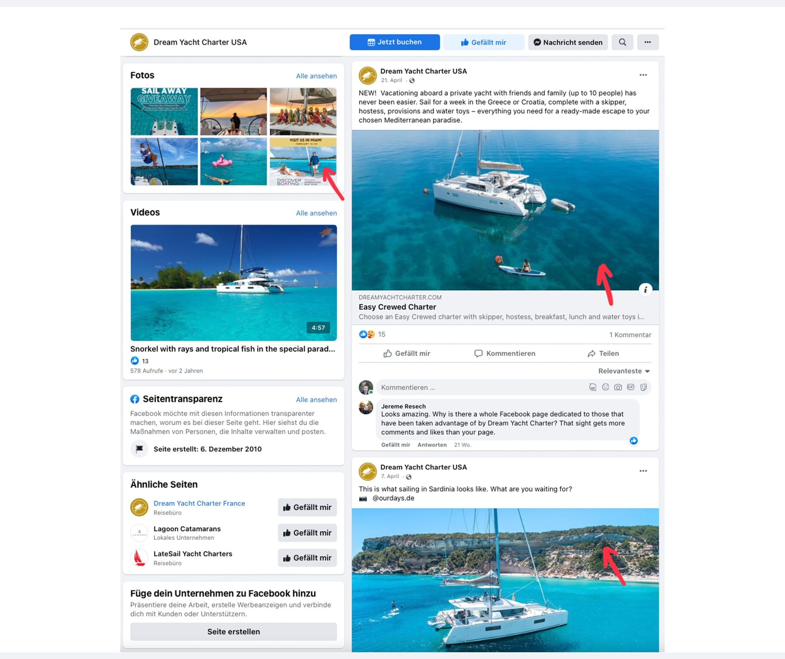Click the Dream Yacht Charter France logo
785x659 pixels.
point(139,507)
